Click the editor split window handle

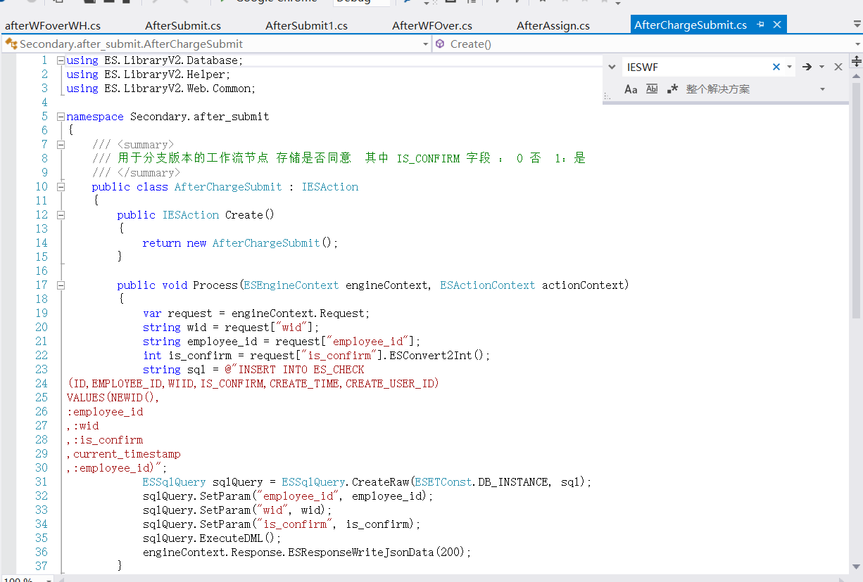(856, 61)
